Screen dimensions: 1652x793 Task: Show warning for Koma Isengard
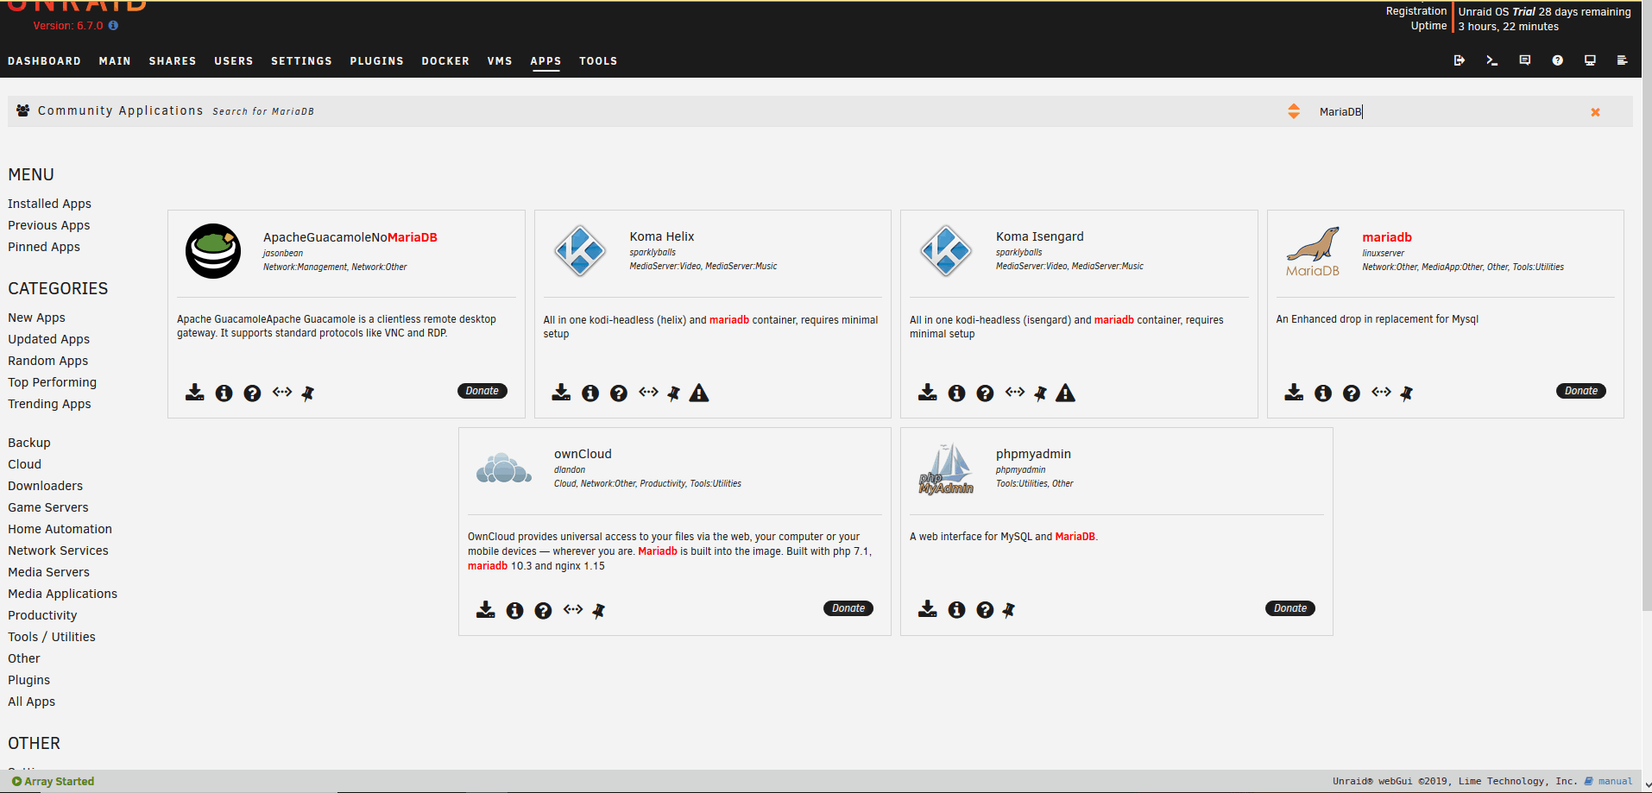(x=1066, y=393)
